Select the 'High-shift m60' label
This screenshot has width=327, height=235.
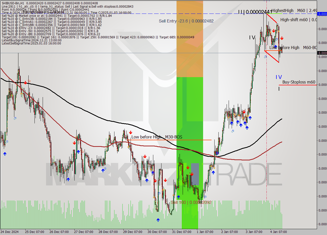pos(299,20)
